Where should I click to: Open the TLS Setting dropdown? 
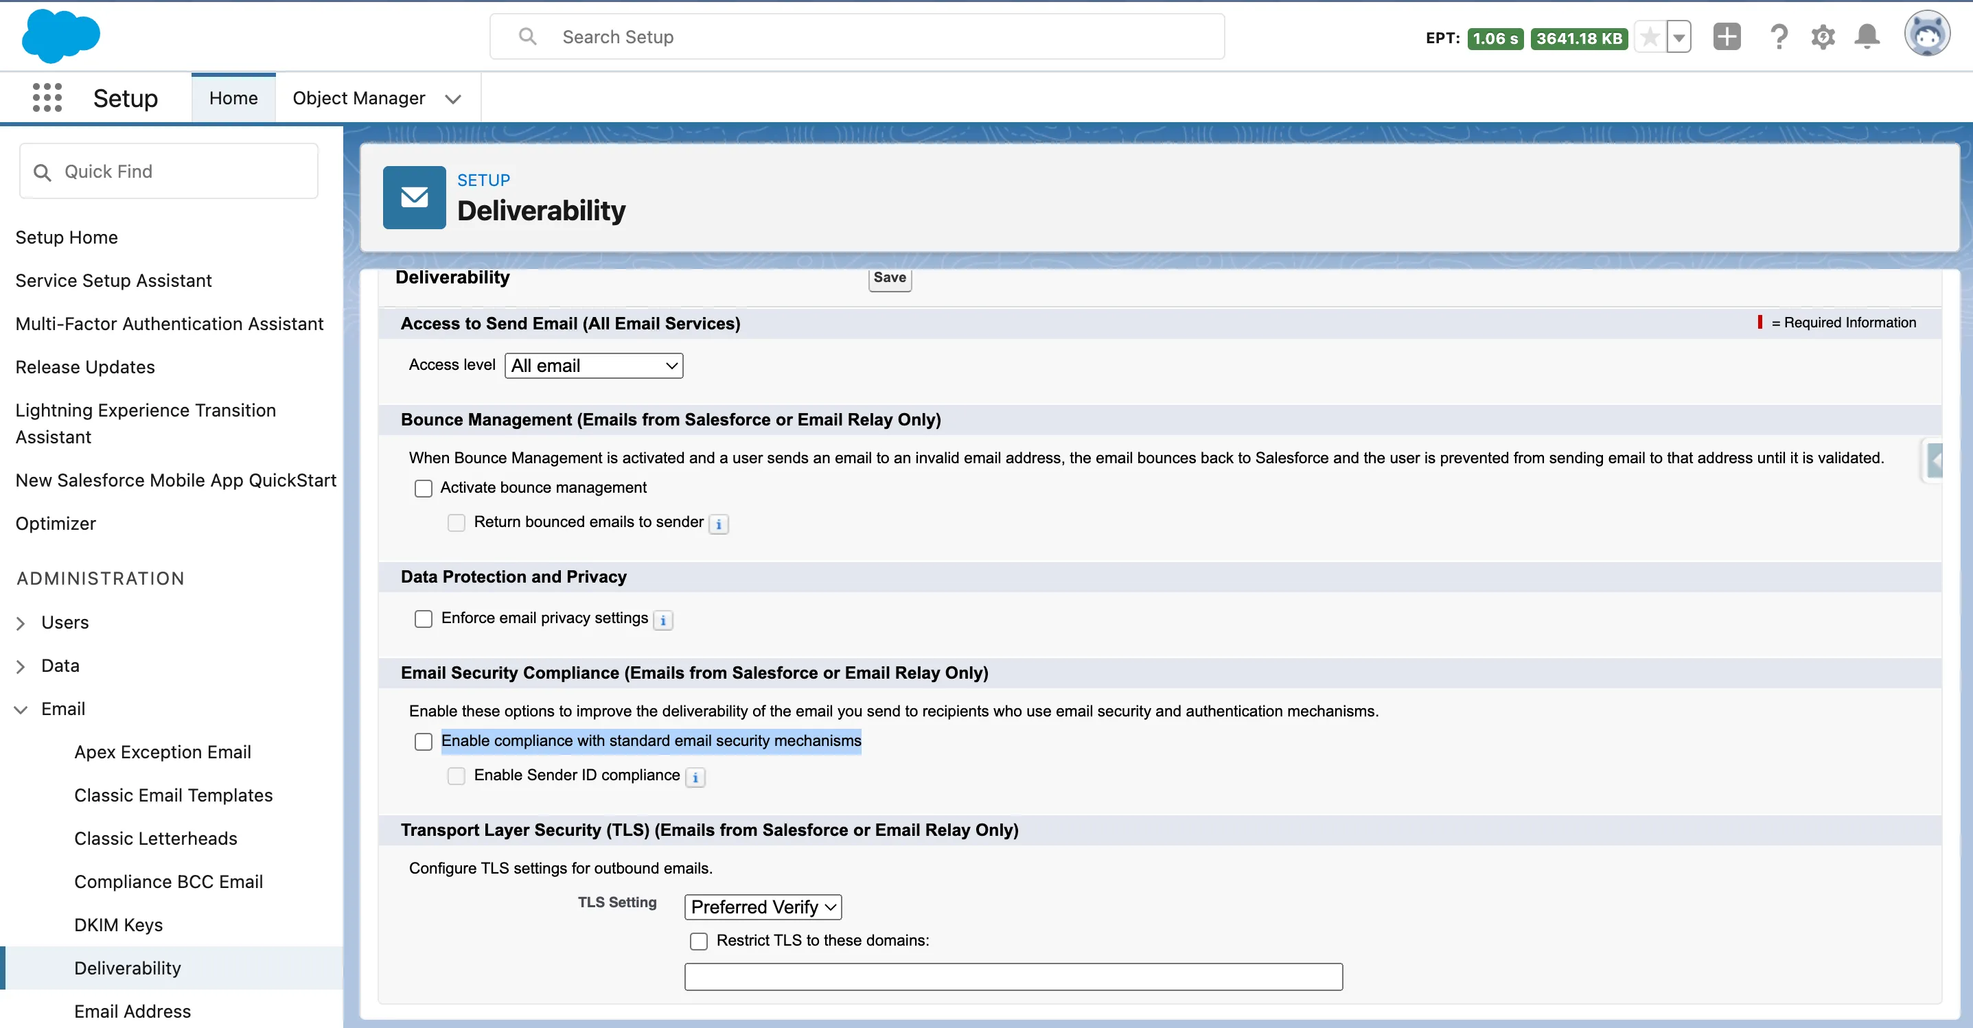tap(763, 907)
